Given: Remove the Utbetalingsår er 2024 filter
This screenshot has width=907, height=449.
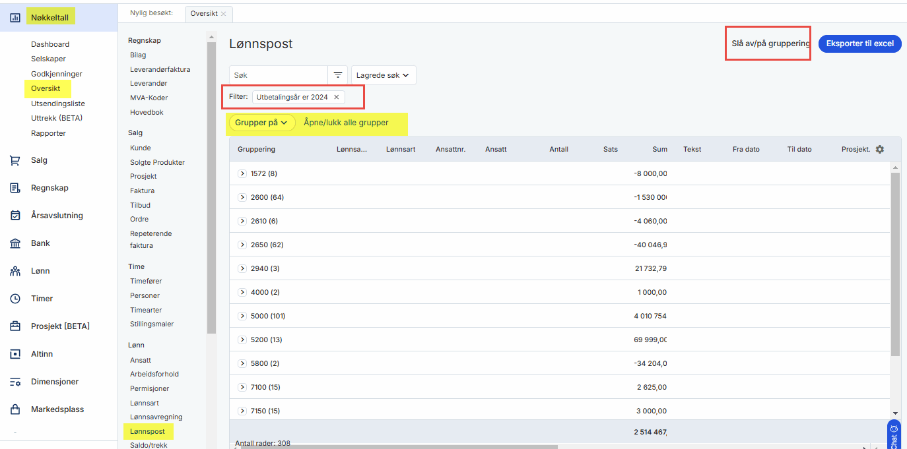Looking at the screenshot, I should (x=336, y=97).
